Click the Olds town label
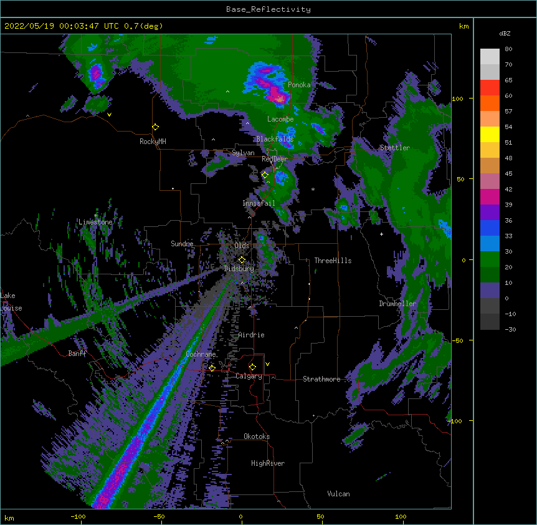The height and width of the screenshot is (525, 537). tap(242, 246)
